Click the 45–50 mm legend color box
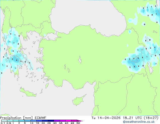This screenshot has width=160, height=124. (74, 121)
